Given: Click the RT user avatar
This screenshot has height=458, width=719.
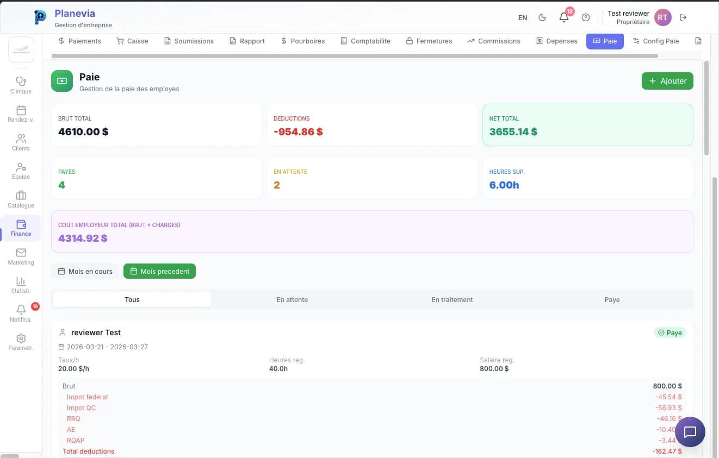Looking at the screenshot, I should point(662,17).
